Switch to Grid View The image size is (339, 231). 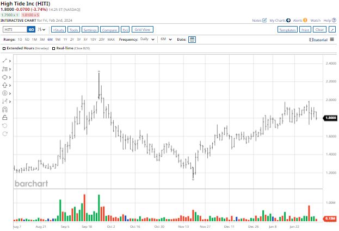point(143,29)
